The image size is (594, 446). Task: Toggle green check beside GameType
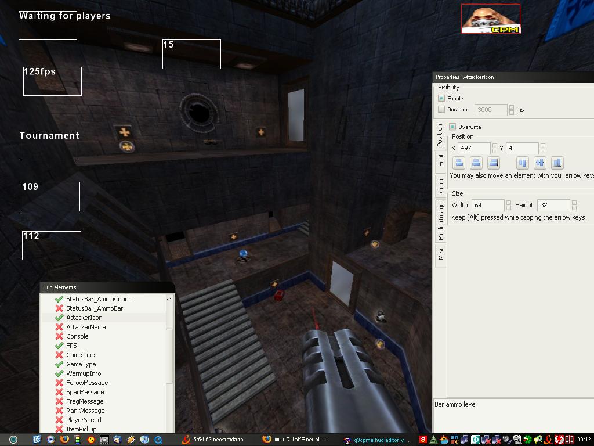point(59,364)
